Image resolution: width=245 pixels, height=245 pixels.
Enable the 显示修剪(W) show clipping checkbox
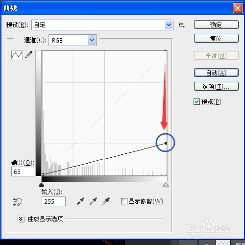[x=124, y=201]
